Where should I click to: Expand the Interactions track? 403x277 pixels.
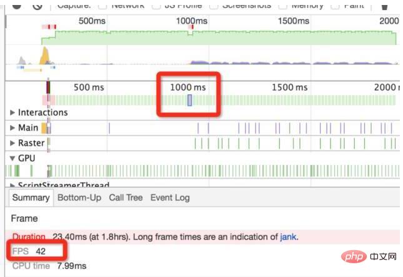(12, 113)
